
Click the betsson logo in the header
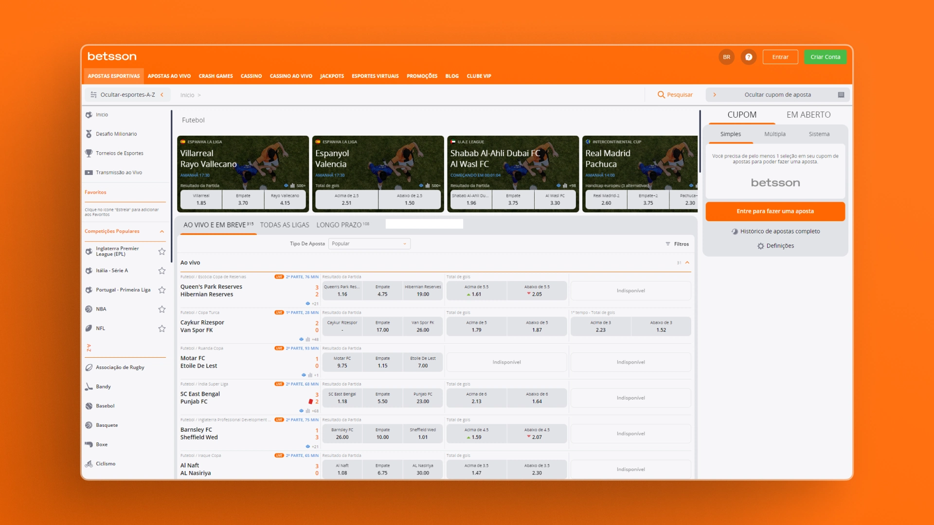click(x=112, y=56)
